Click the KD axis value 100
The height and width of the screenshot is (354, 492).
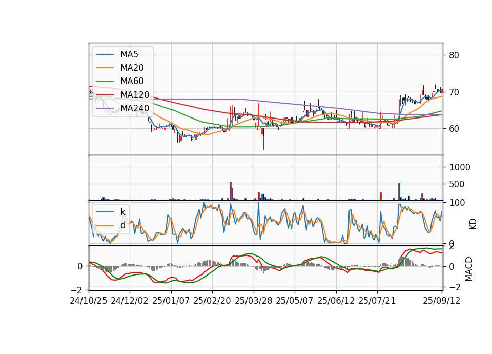(x=457, y=203)
